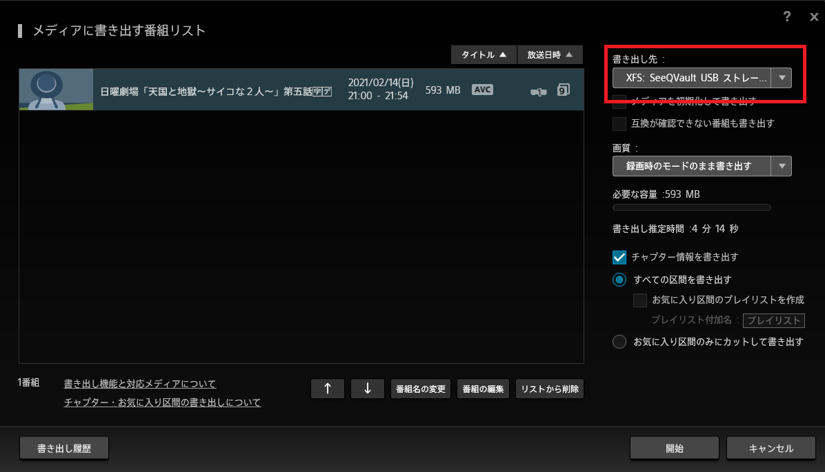825x472 pixels.
Task: Click the help question mark icon
Action: 787,17
